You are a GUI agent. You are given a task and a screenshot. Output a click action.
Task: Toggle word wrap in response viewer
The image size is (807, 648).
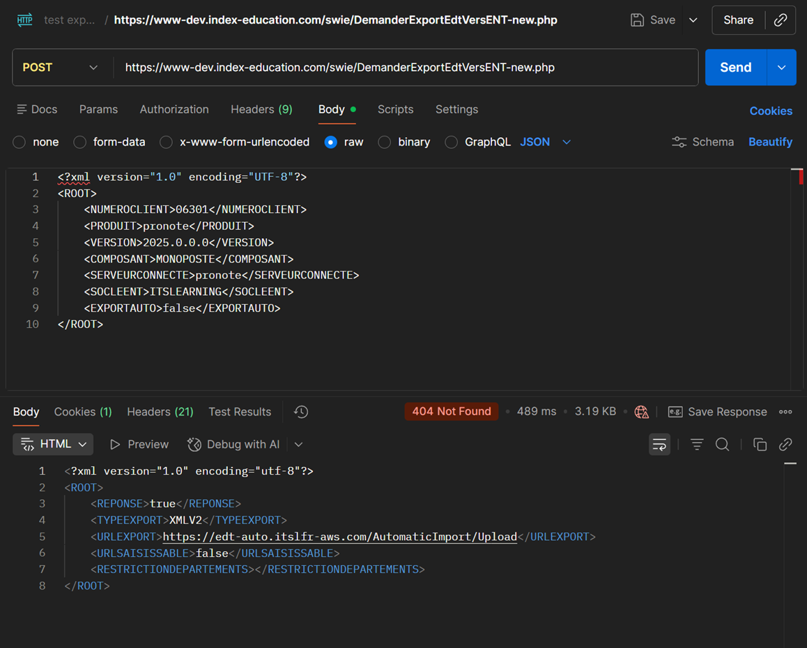tap(659, 445)
